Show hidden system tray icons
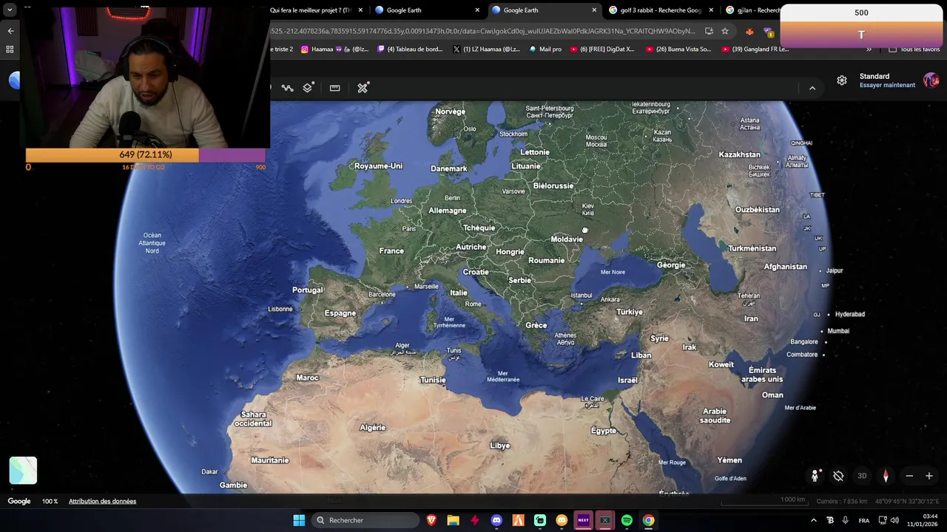947x532 pixels. tap(813, 520)
